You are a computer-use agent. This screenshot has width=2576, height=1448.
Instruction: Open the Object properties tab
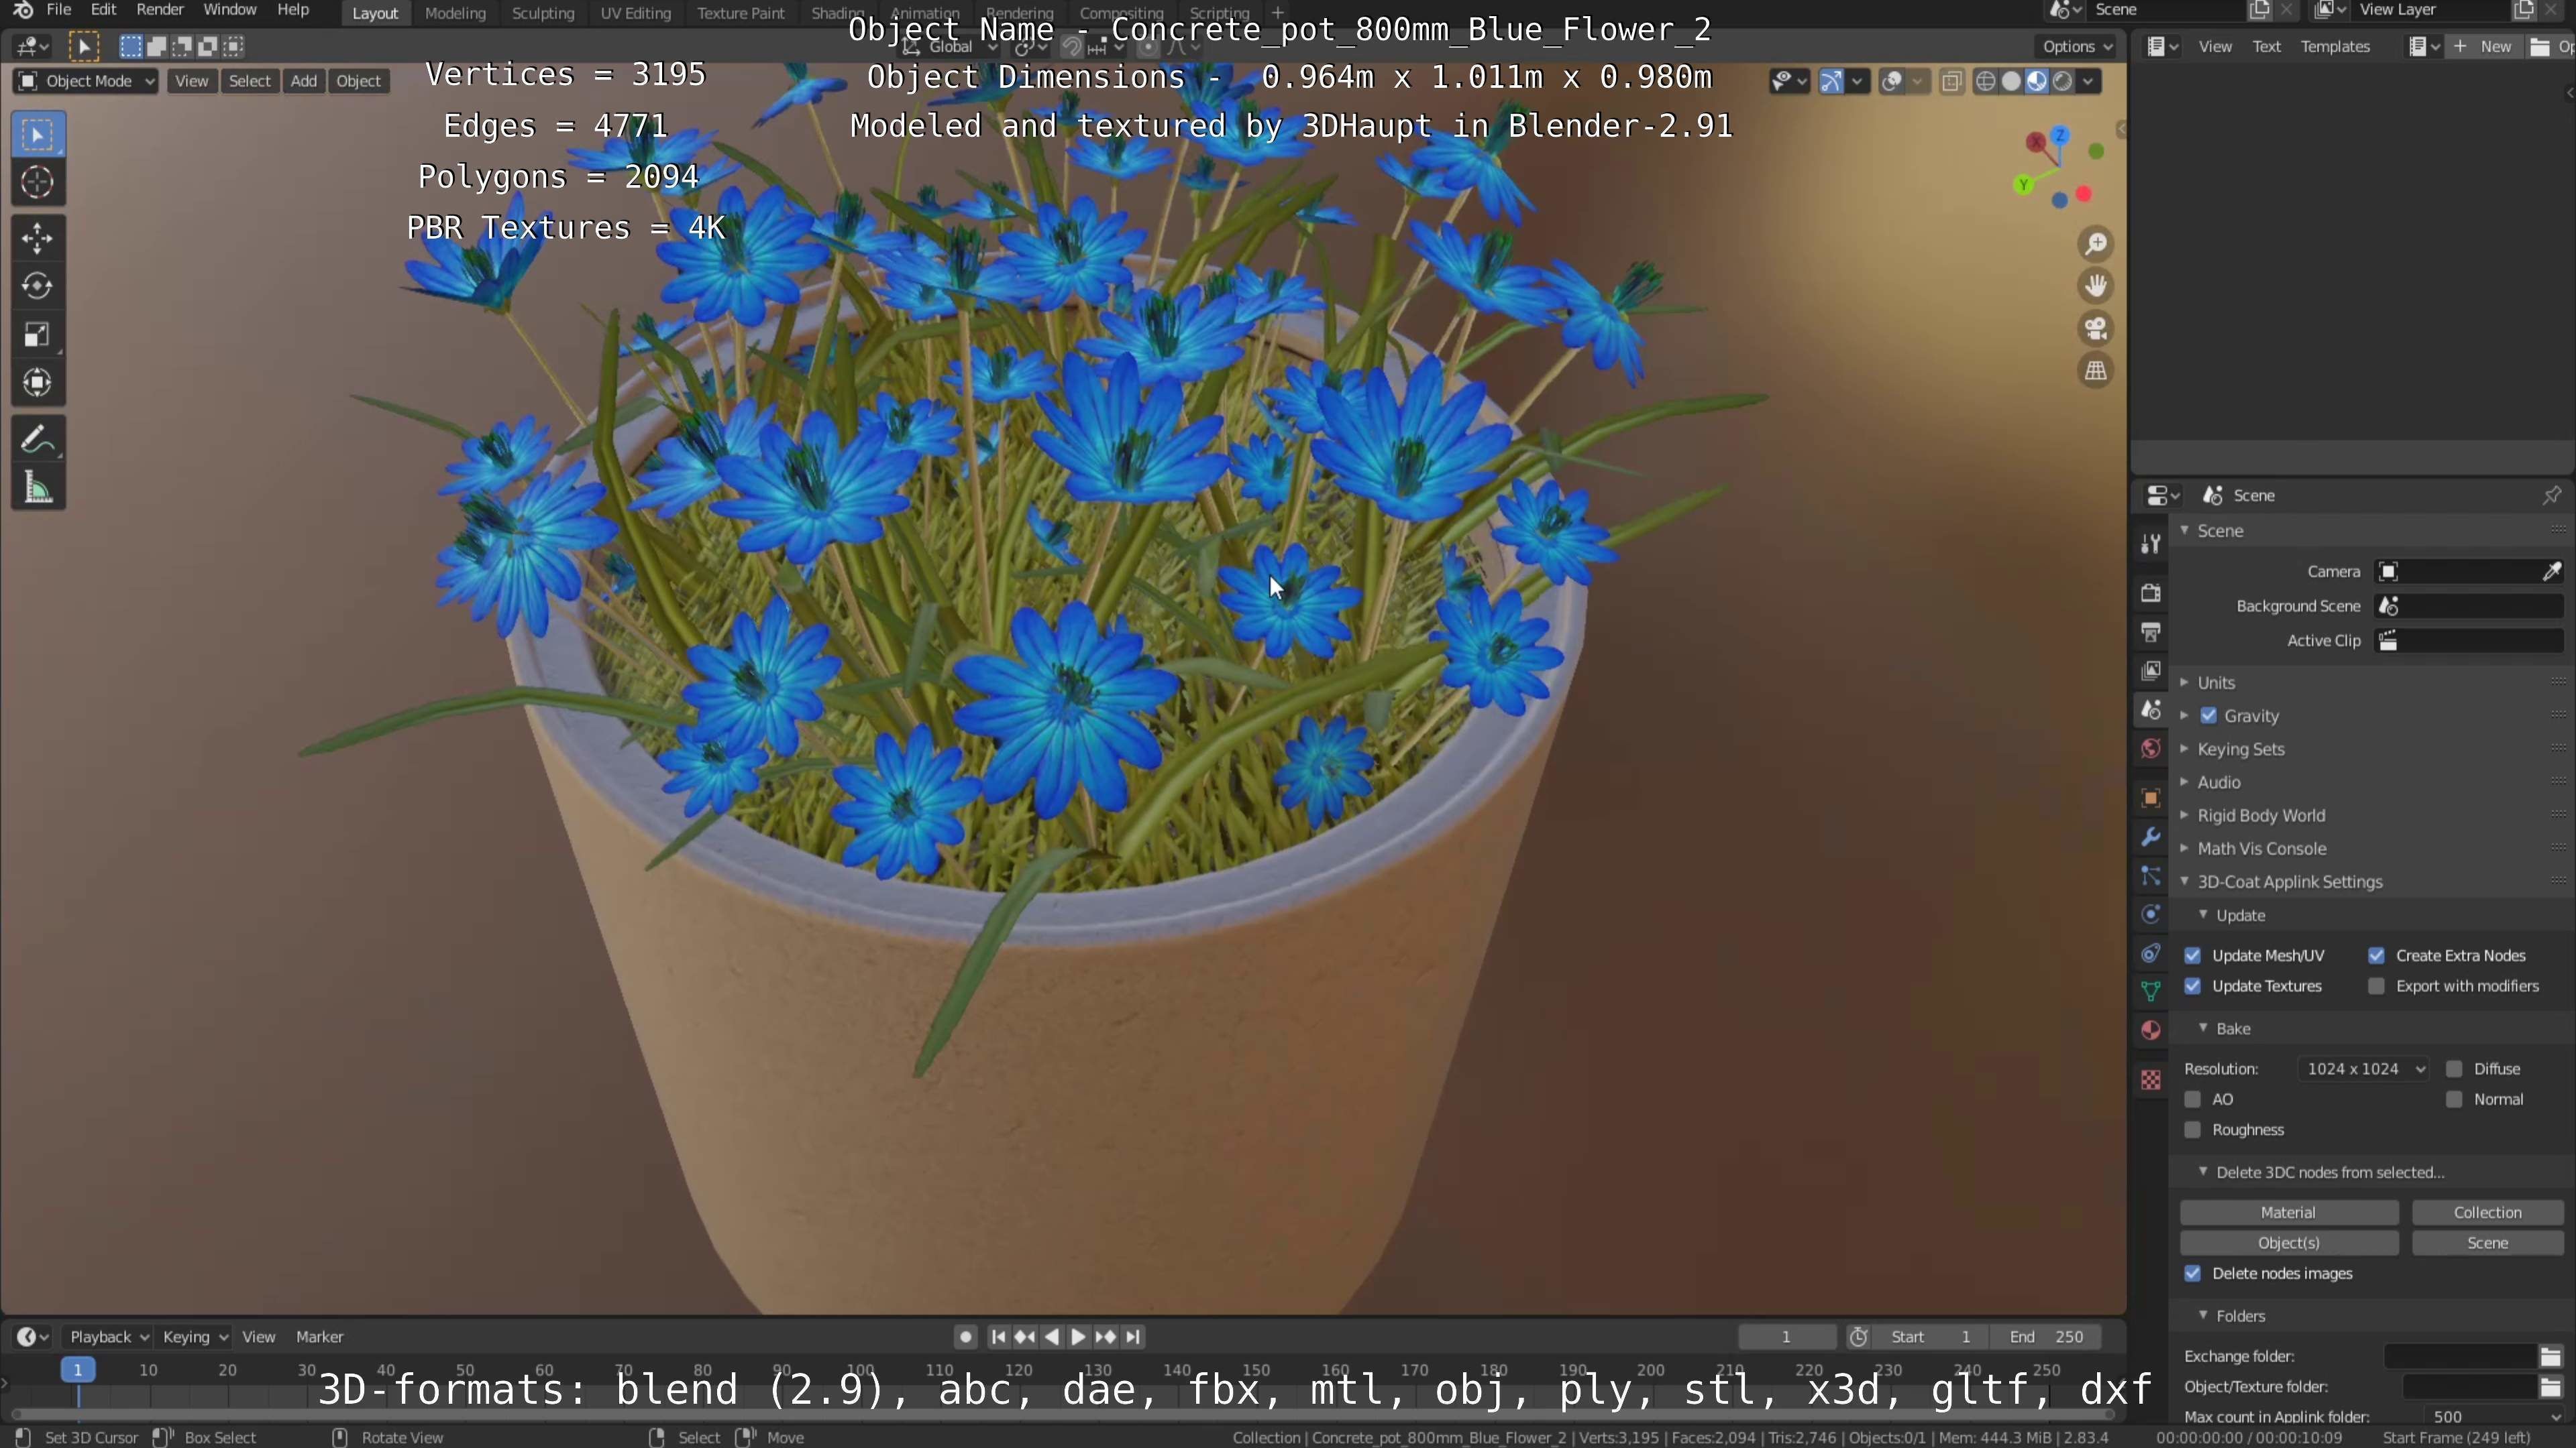(2151, 798)
